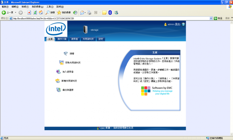The width and height of the screenshot is (233, 140).
Task: Select the 主頁 tab
Action: [x=50, y=39]
